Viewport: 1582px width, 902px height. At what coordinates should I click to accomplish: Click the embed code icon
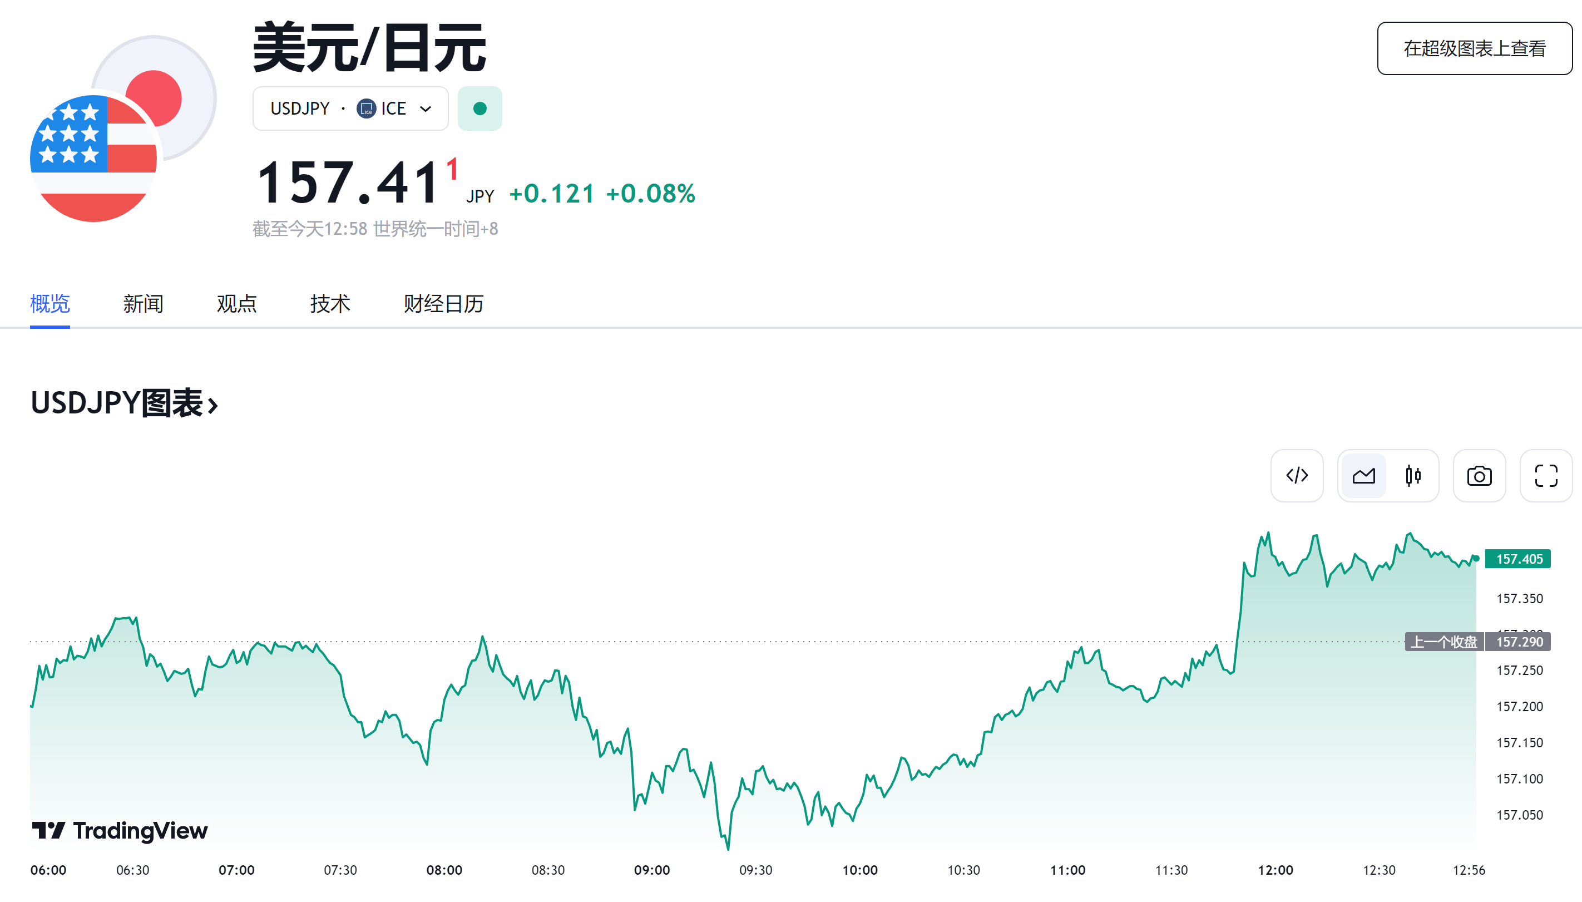1297,476
